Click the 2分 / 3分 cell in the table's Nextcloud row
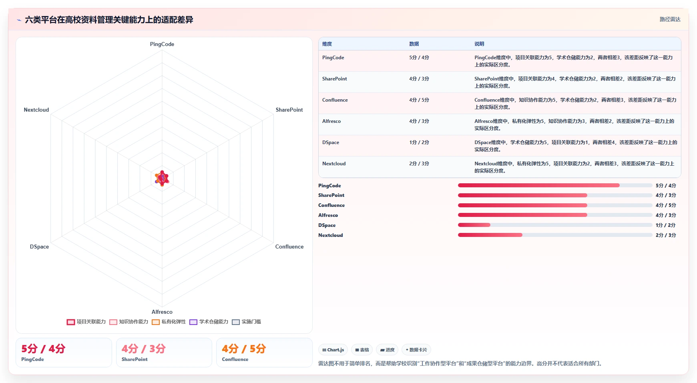The height and width of the screenshot is (383, 697). 419,164
